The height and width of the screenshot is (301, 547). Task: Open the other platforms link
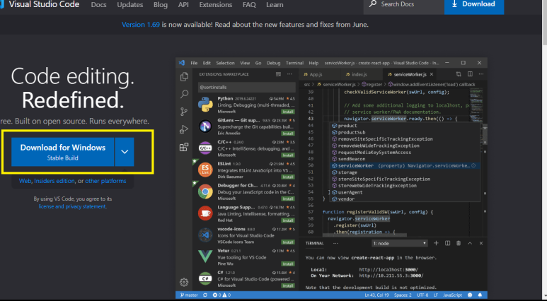click(x=105, y=181)
